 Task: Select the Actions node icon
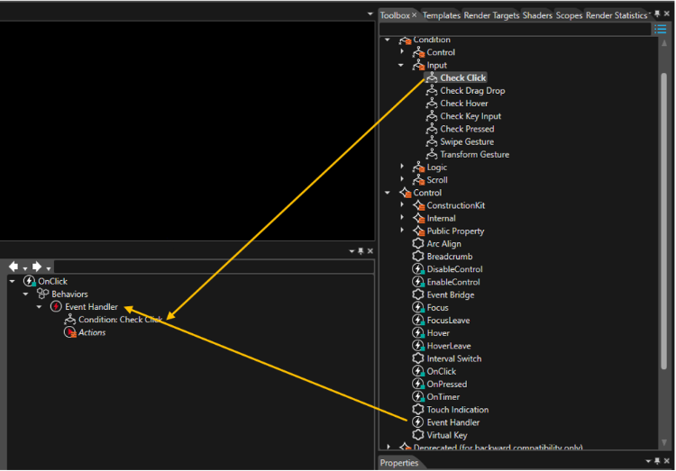point(69,332)
